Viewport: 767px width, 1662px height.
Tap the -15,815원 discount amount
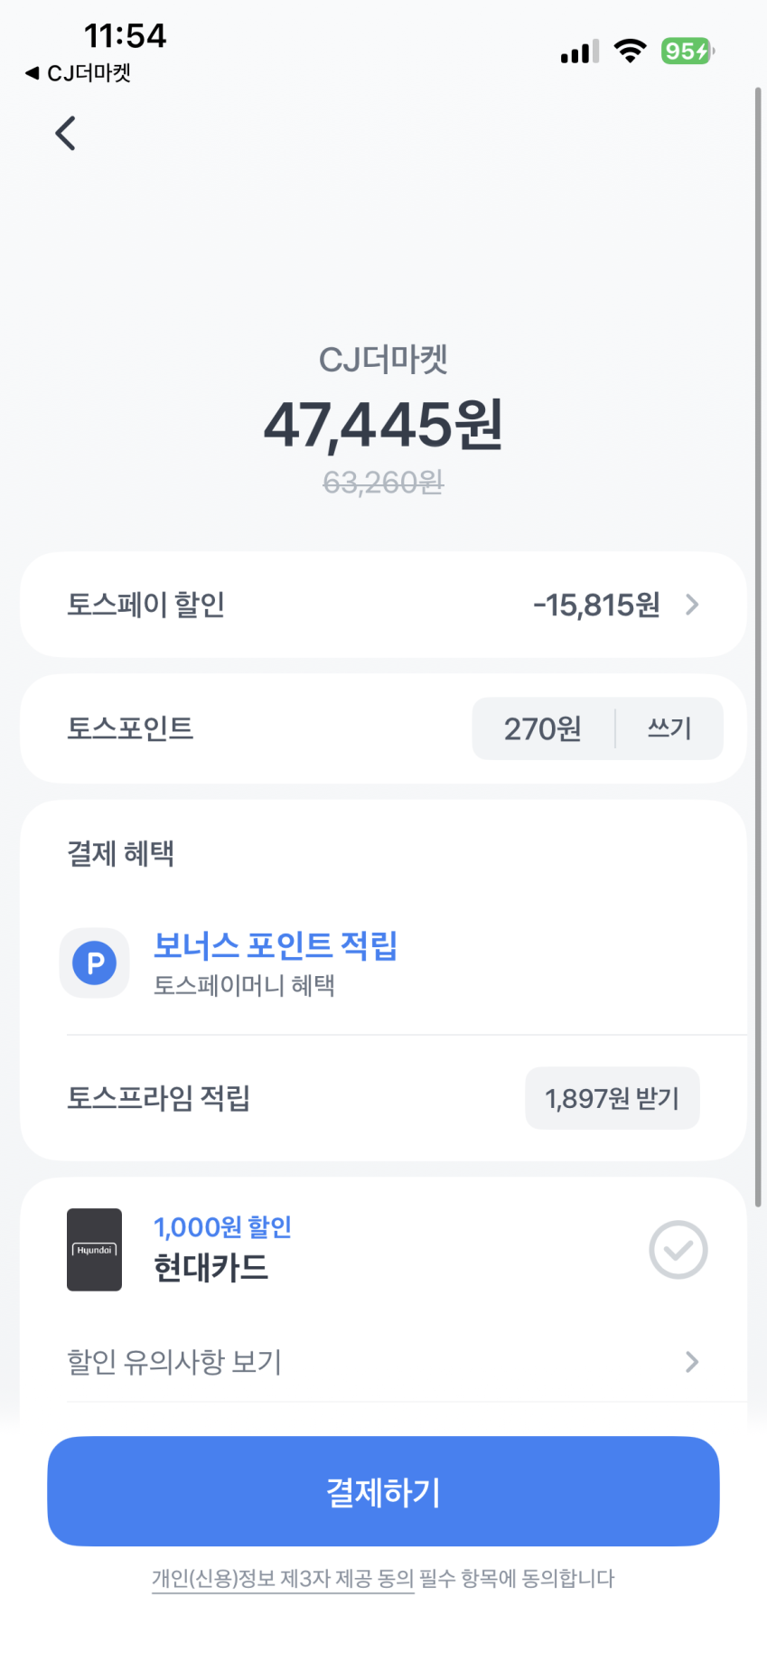[596, 605]
